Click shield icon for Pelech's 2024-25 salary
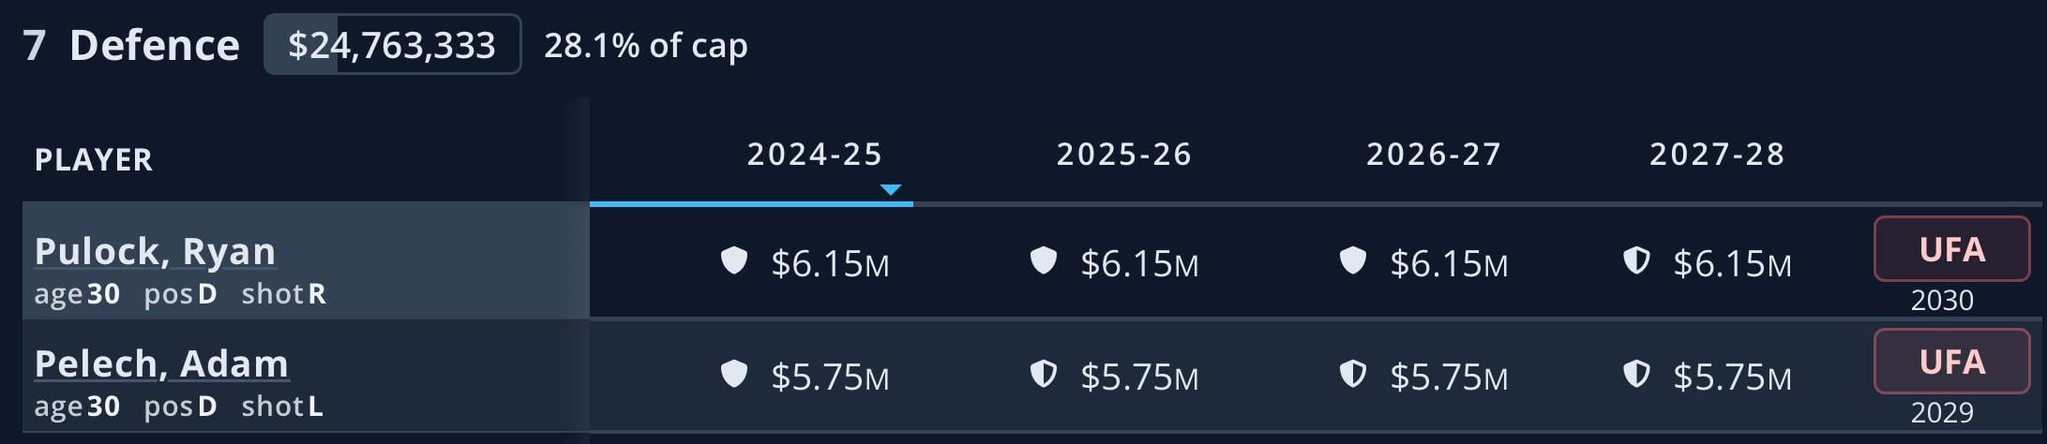Image resolution: width=2047 pixels, height=444 pixels. click(x=733, y=374)
